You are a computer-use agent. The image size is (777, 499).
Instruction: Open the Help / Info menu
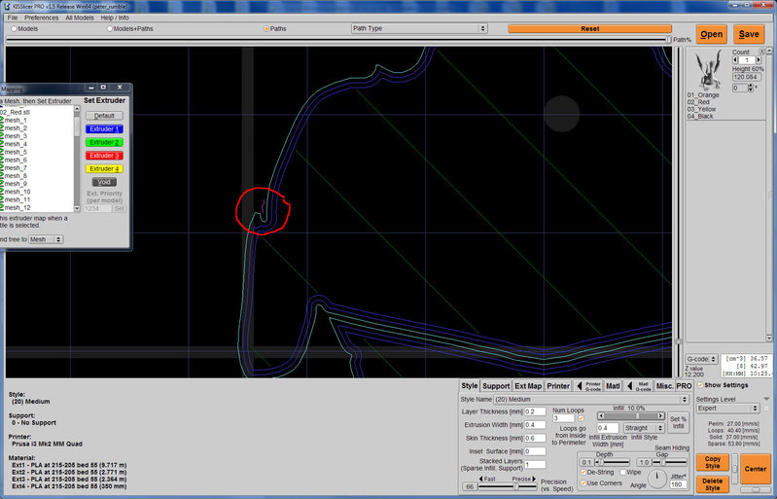pyautogui.click(x=115, y=18)
